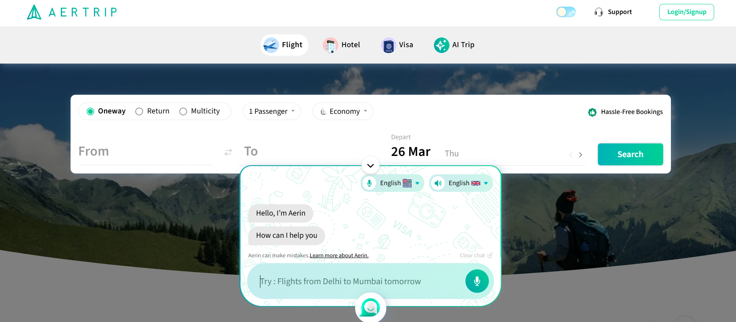The image size is (736, 322).
Task: Switch to the AI Trip tab
Action: [454, 45]
